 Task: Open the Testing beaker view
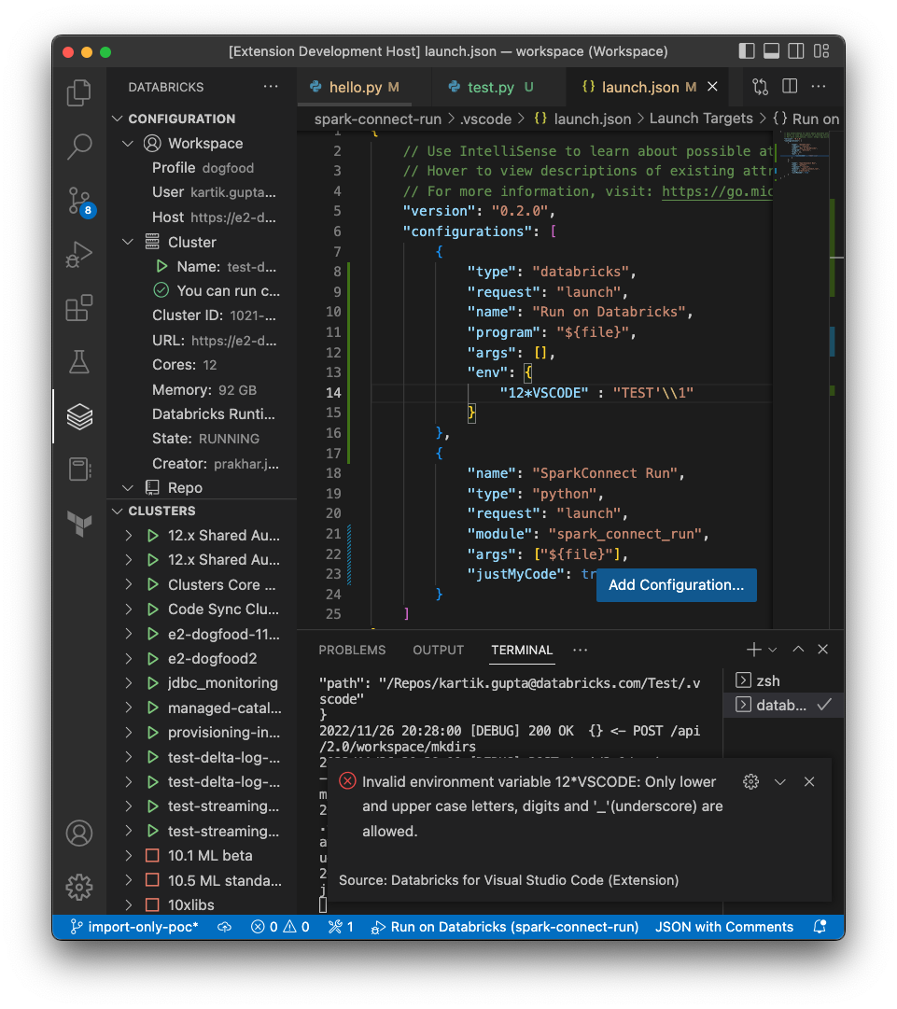(x=79, y=361)
